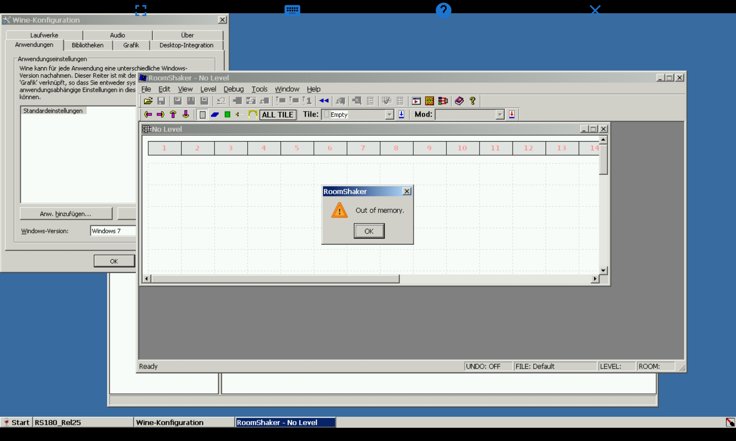Click OK button in Wine-Konfiguration window

pyautogui.click(x=114, y=261)
